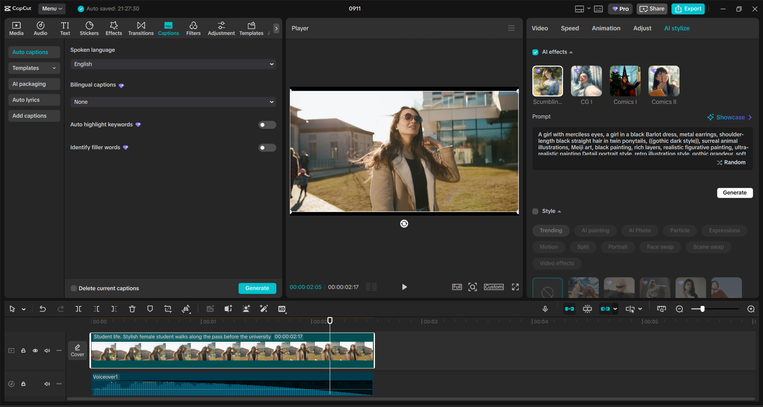The image size is (763, 407).
Task: Check the Delete current captions box
Action: tap(74, 288)
